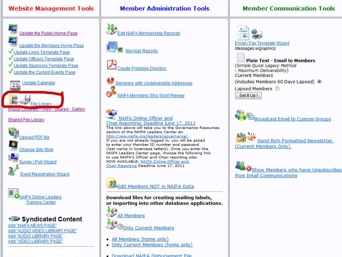Click the blank page icon beside Plain Text
342x257 pixels.
240,57
